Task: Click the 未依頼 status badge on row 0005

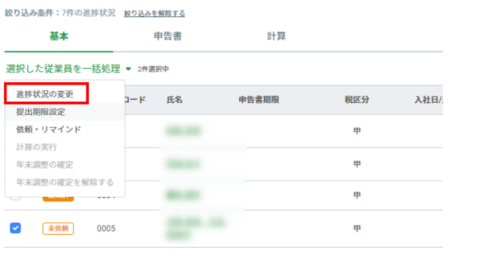Action: click(58, 228)
